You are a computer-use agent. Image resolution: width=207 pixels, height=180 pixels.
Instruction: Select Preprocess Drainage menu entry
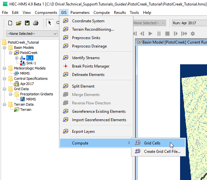[x=96, y=46]
